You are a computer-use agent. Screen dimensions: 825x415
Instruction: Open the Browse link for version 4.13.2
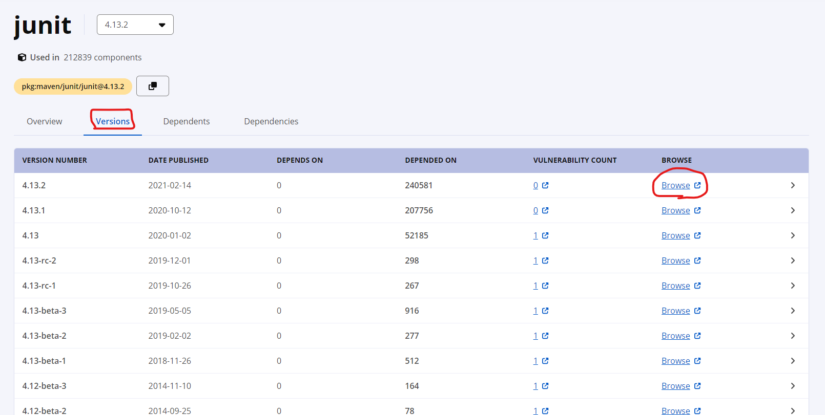point(675,185)
